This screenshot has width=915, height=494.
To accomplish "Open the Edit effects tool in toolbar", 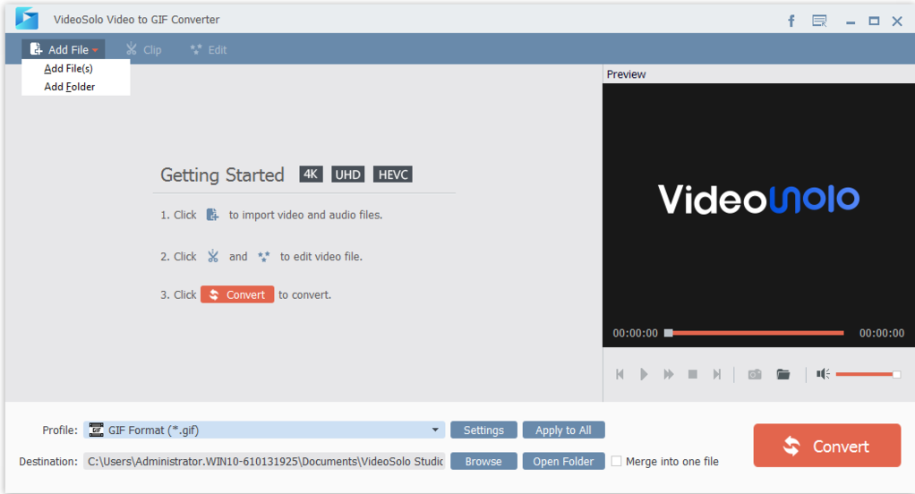I will [209, 49].
